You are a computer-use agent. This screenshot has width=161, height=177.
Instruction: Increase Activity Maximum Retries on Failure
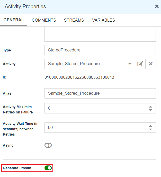[150, 107]
